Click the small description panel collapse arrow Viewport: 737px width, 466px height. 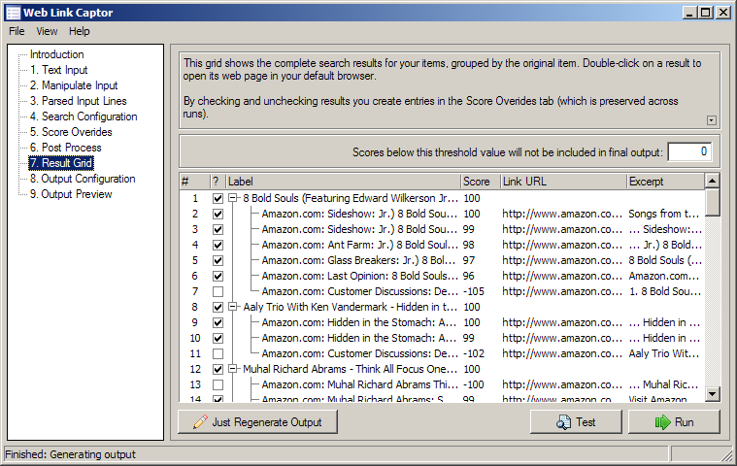[x=711, y=120]
